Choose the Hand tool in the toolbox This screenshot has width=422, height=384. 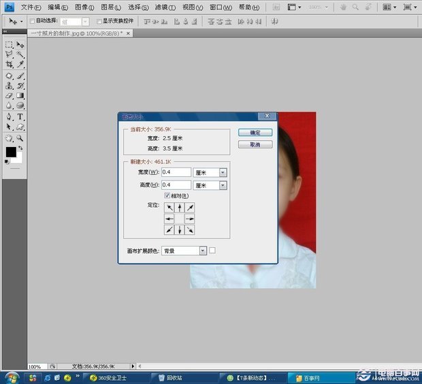coord(9,137)
